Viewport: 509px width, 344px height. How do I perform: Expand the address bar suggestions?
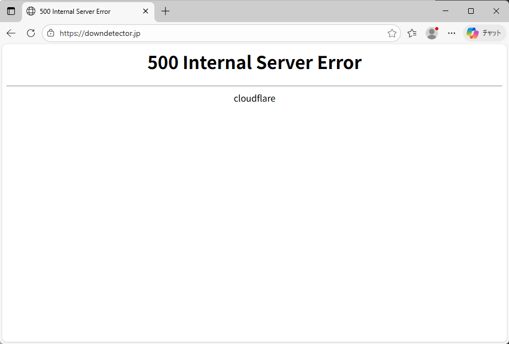(221, 33)
